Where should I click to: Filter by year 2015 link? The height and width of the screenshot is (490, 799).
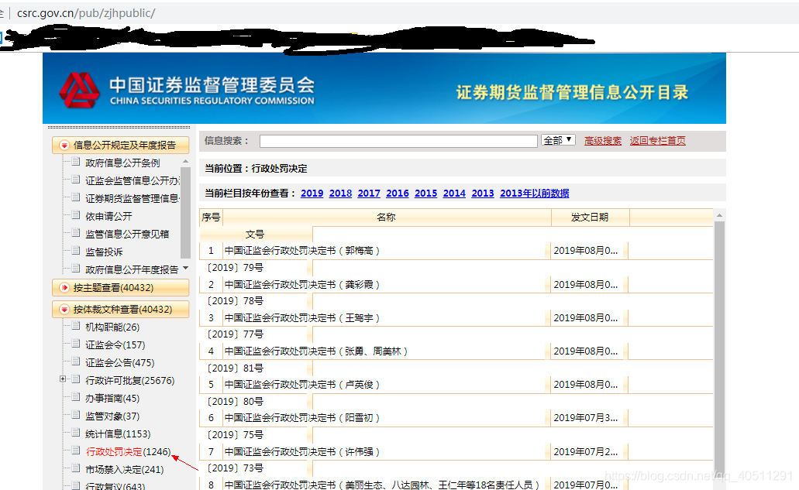426,194
